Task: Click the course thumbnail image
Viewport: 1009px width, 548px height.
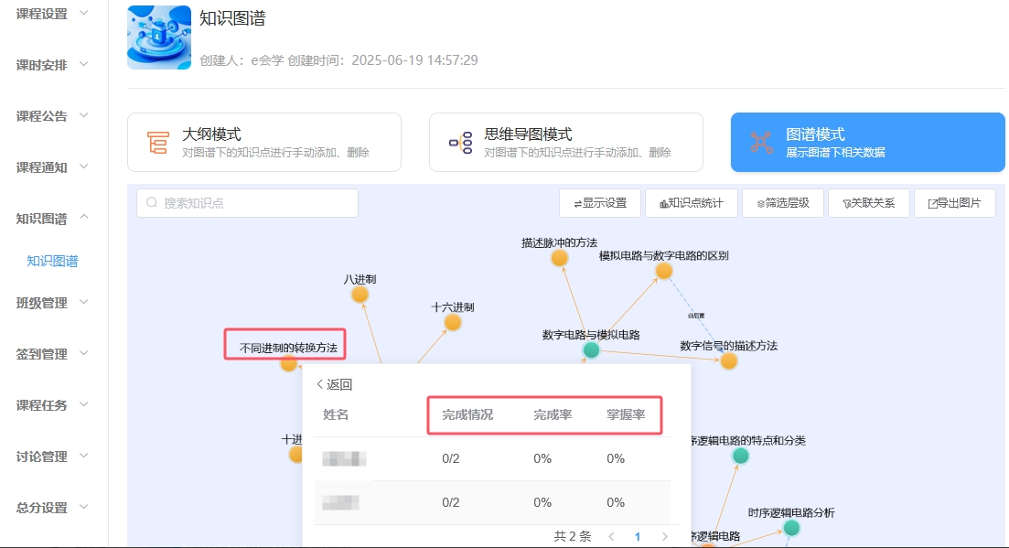Action: coord(159,38)
